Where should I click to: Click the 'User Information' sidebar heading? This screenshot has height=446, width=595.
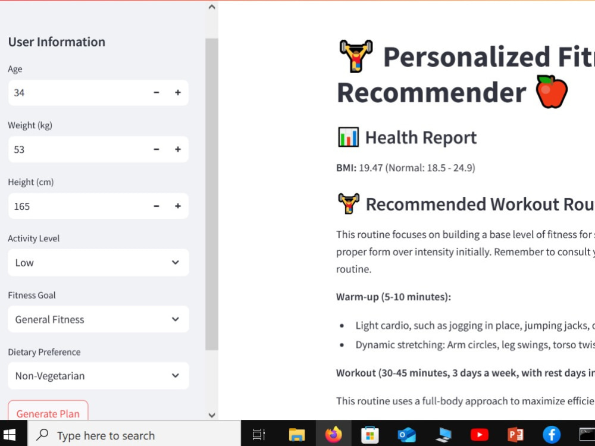tap(57, 42)
